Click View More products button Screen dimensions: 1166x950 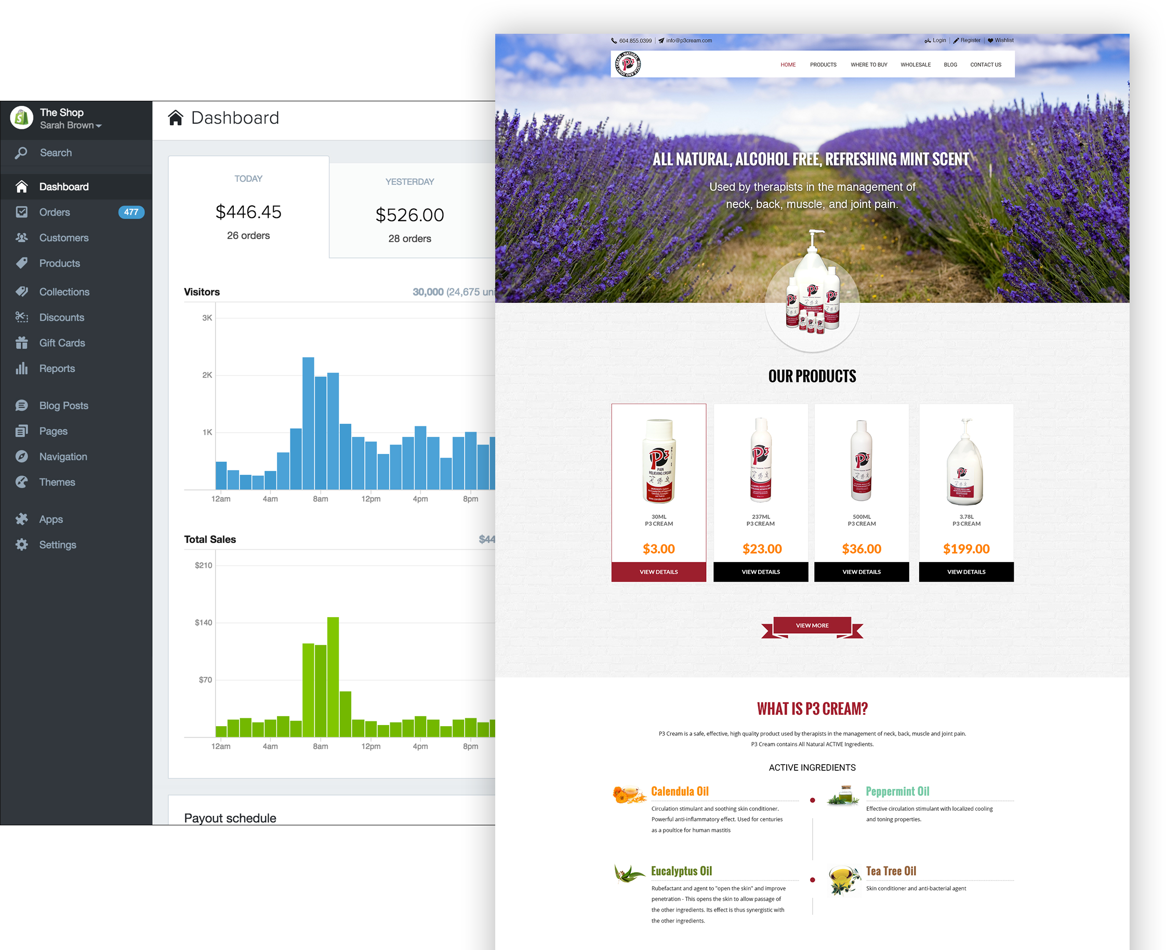coord(812,625)
